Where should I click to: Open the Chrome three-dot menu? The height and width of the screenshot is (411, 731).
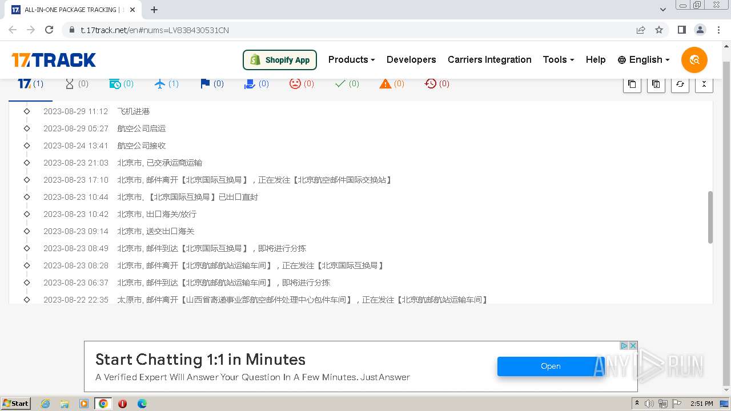(718, 30)
